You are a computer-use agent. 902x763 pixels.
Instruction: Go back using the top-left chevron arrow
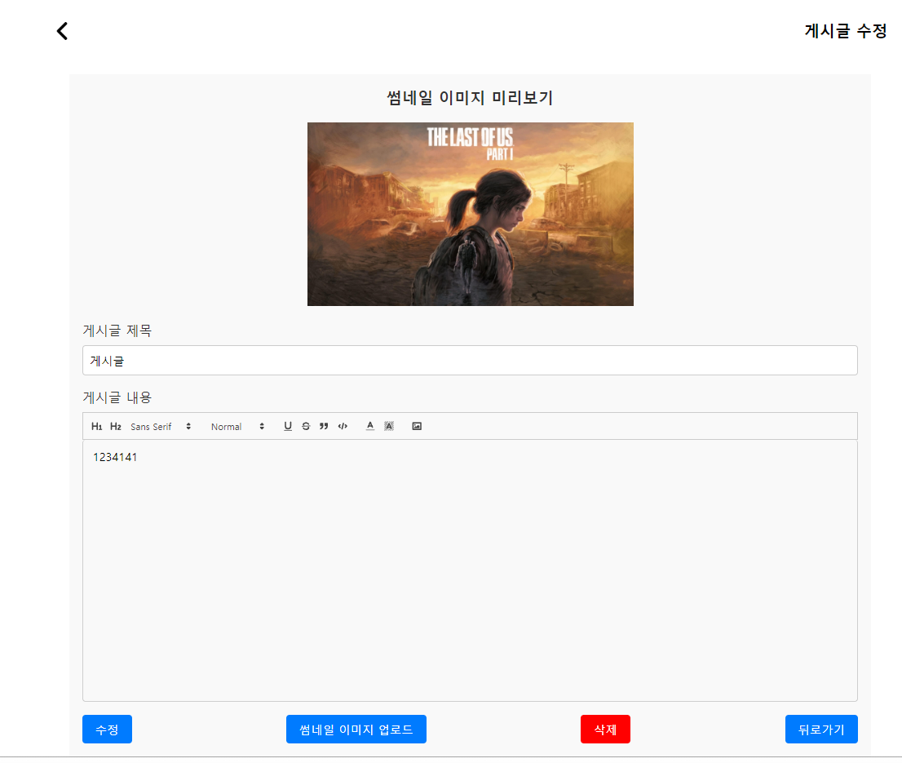(62, 31)
